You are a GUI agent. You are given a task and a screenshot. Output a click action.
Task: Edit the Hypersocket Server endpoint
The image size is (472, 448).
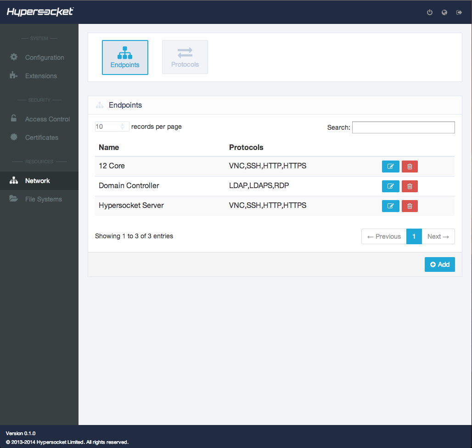[x=390, y=206]
